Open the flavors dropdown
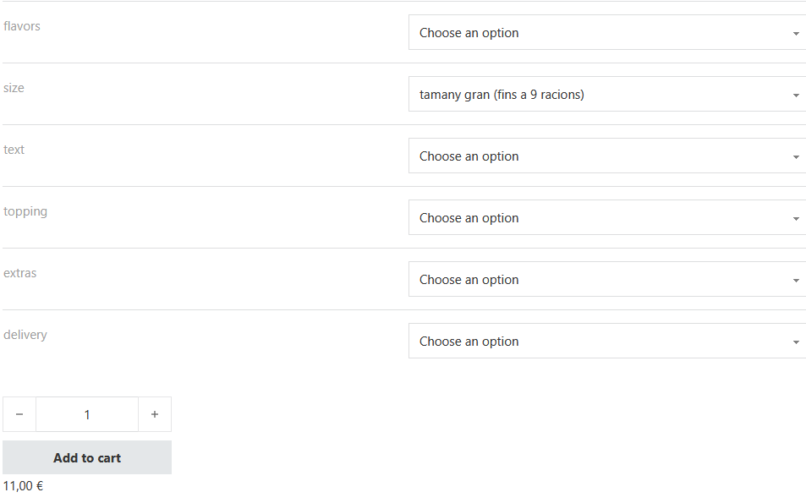The width and height of the screenshot is (806, 503). pos(606,33)
